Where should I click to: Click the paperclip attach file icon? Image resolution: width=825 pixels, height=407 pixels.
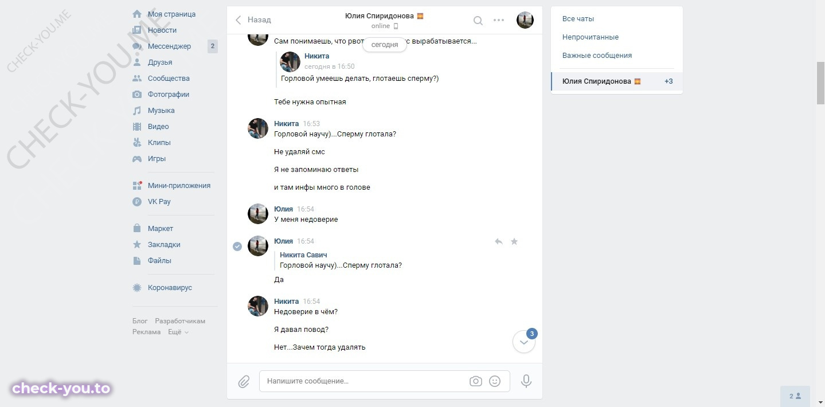244,381
